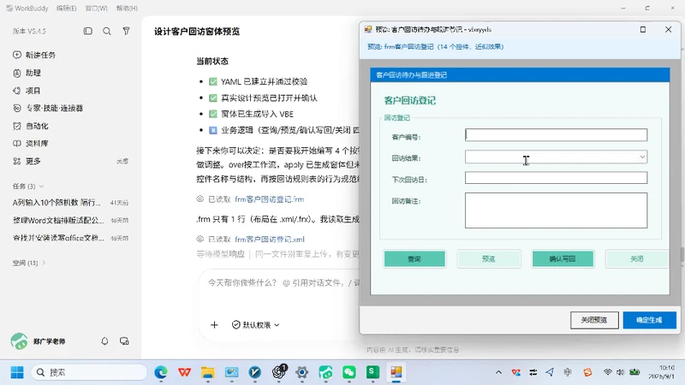Open the 帮助(H) menu
This screenshot has width=685, height=385.
click(x=127, y=9)
